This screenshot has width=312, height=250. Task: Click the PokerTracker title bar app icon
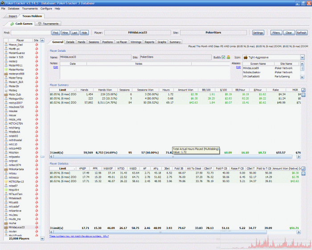pos(2,3)
